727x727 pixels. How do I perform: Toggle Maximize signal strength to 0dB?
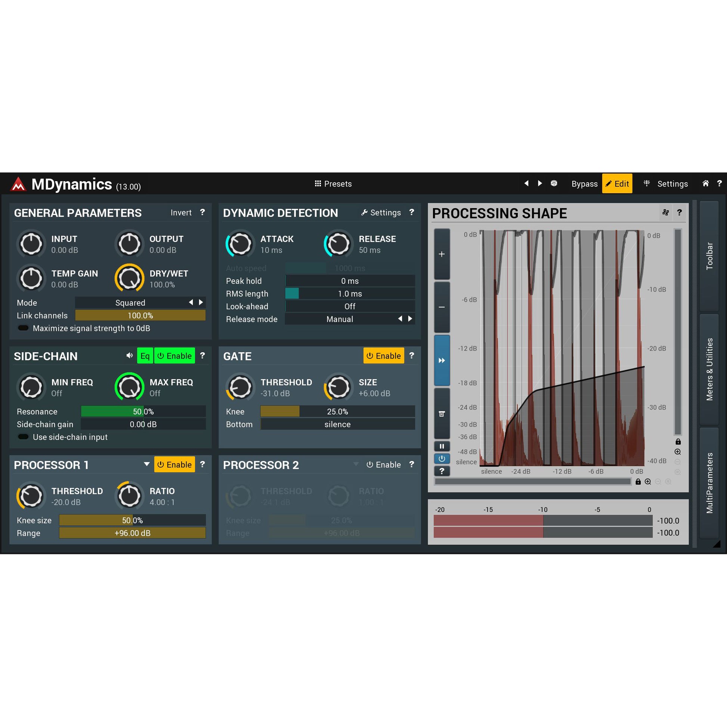[23, 328]
